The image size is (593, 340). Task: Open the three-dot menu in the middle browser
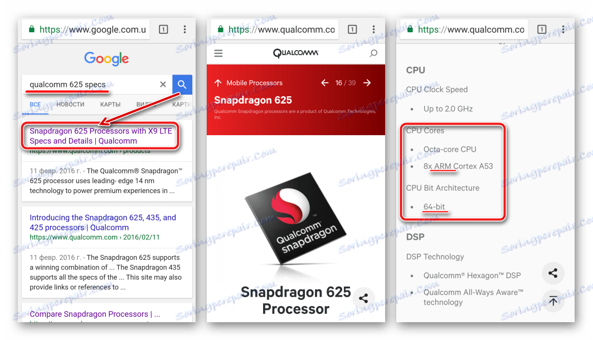pos(373,29)
